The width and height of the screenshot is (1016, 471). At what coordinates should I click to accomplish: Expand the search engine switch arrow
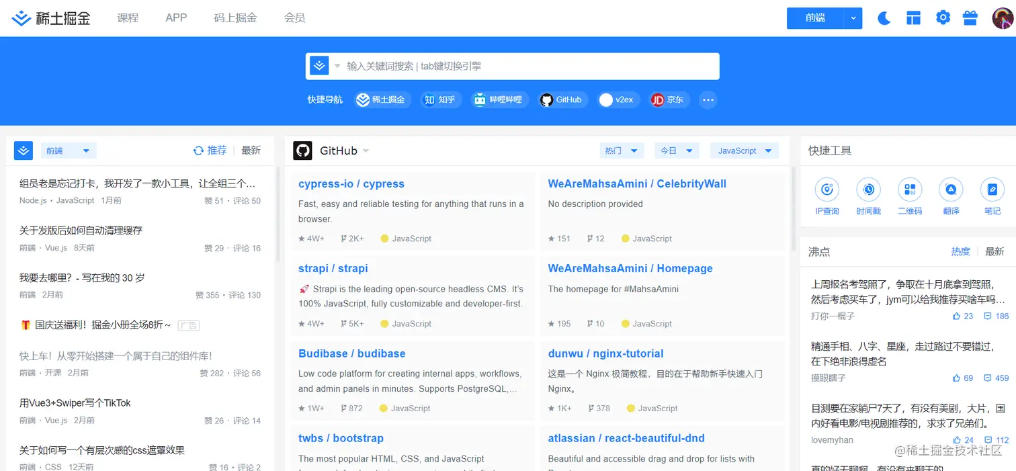(337, 66)
